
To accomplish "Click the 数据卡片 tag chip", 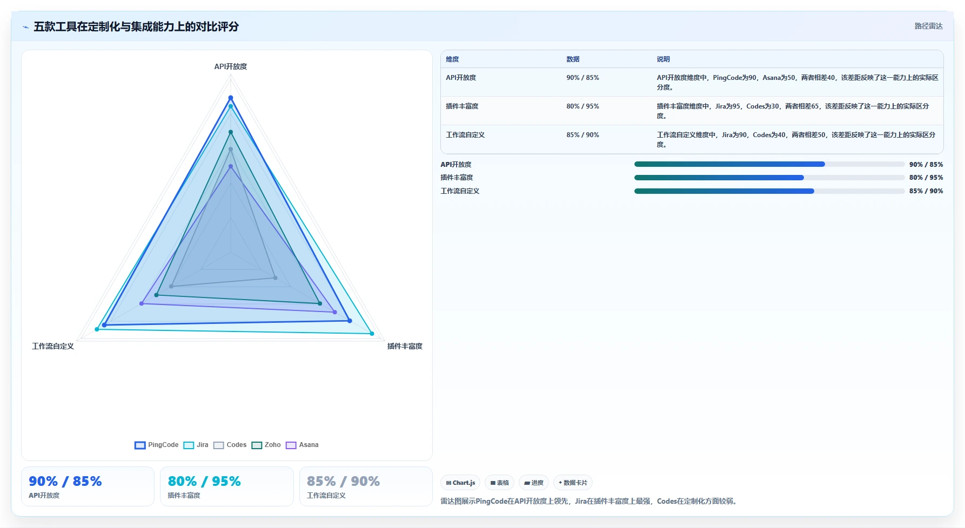I will point(573,483).
